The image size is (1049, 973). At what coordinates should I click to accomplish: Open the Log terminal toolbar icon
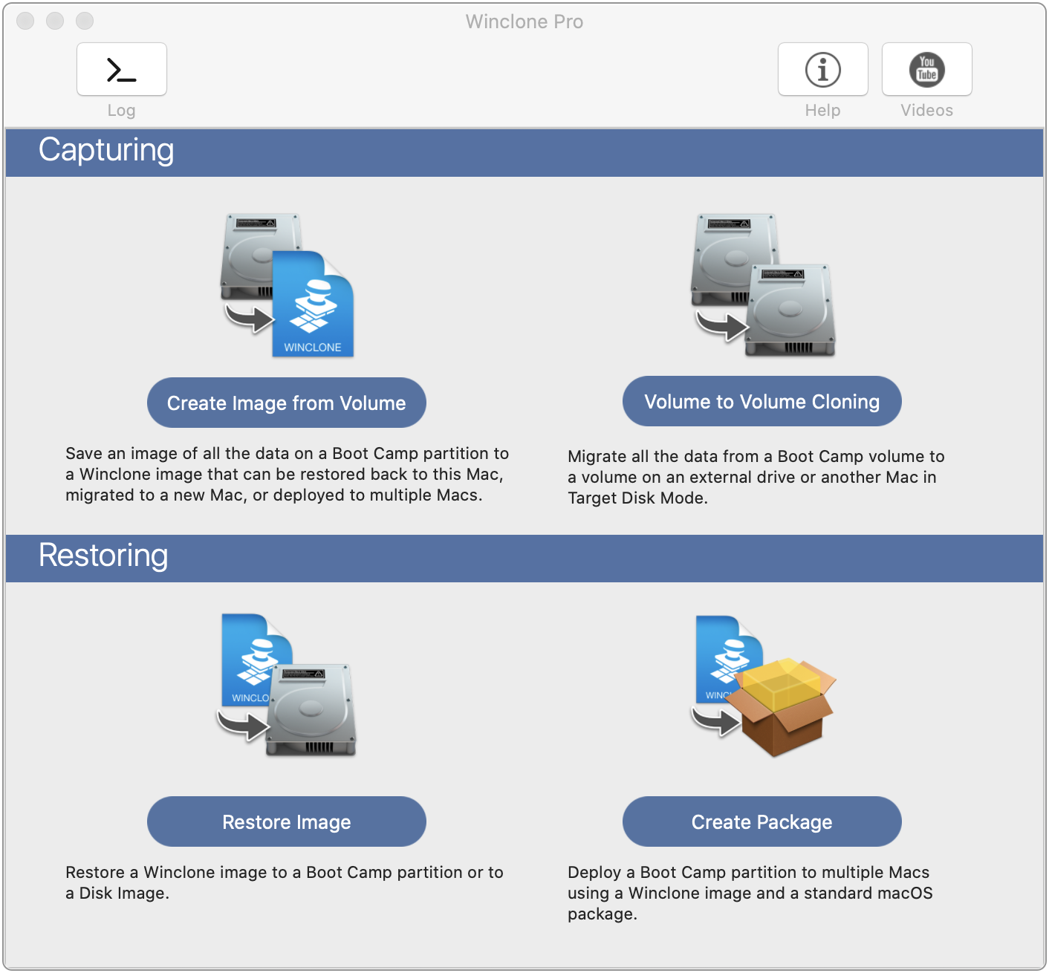coord(122,69)
